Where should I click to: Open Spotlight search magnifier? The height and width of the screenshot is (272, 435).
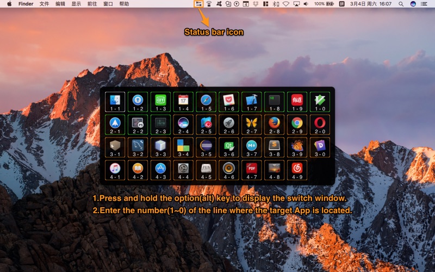(x=401, y=4)
